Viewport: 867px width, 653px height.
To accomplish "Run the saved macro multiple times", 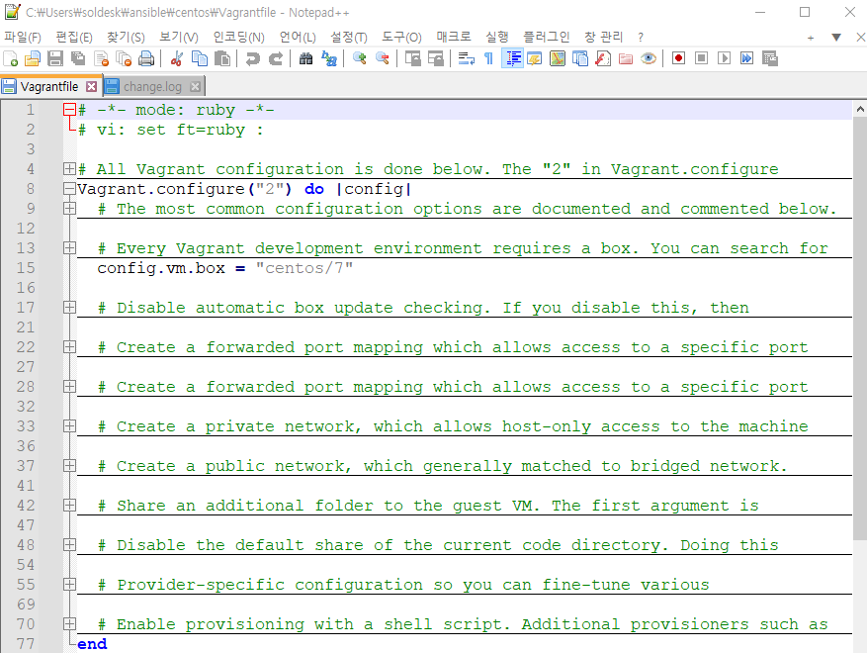I will [746, 58].
